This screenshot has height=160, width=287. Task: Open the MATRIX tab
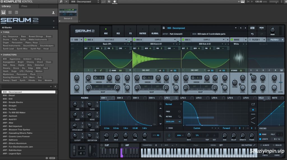pos(143,31)
